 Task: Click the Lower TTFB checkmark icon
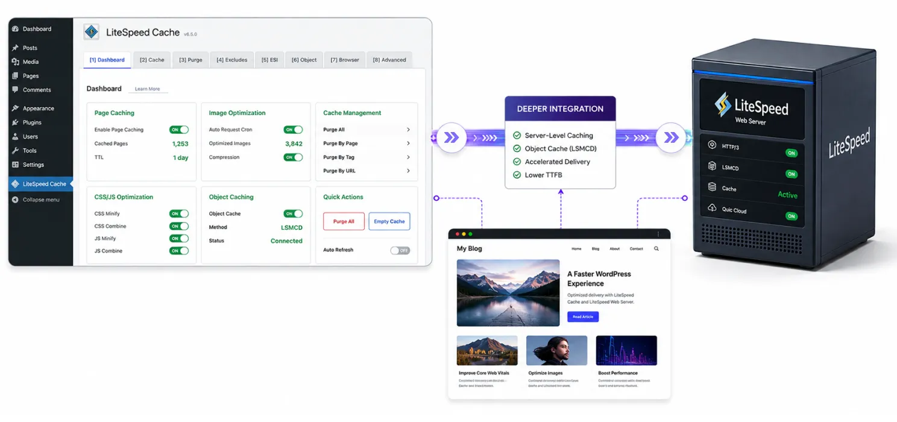(517, 175)
